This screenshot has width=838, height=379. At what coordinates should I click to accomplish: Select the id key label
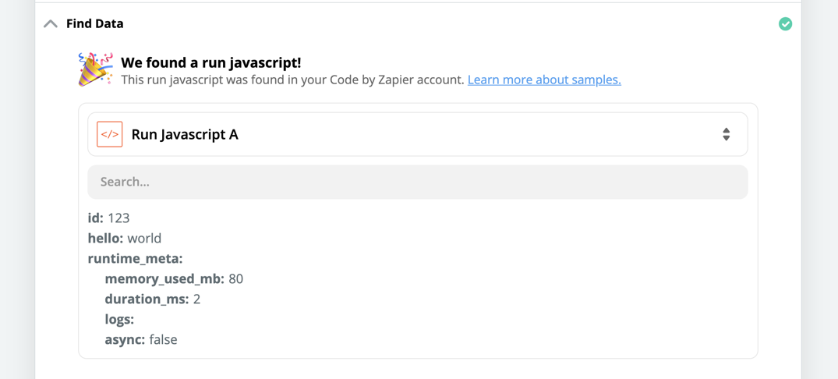(x=96, y=218)
